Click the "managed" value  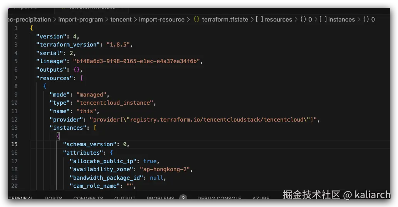(91, 95)
